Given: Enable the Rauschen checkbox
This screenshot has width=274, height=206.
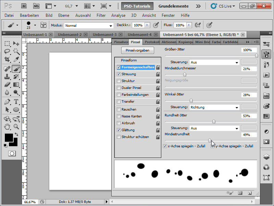Looking at the screenshot, I should point(119,109).
